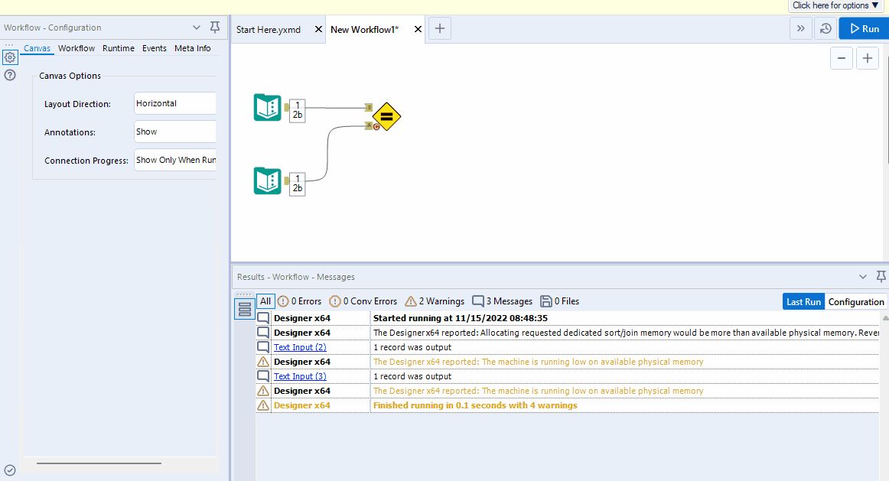Select the first Text Input tool on canvas
The width and height of the screenshot is (889, 481).
pyautogui.click(x=267, y=107)
